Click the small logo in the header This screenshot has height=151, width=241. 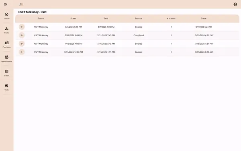click(x=21, y=4)
